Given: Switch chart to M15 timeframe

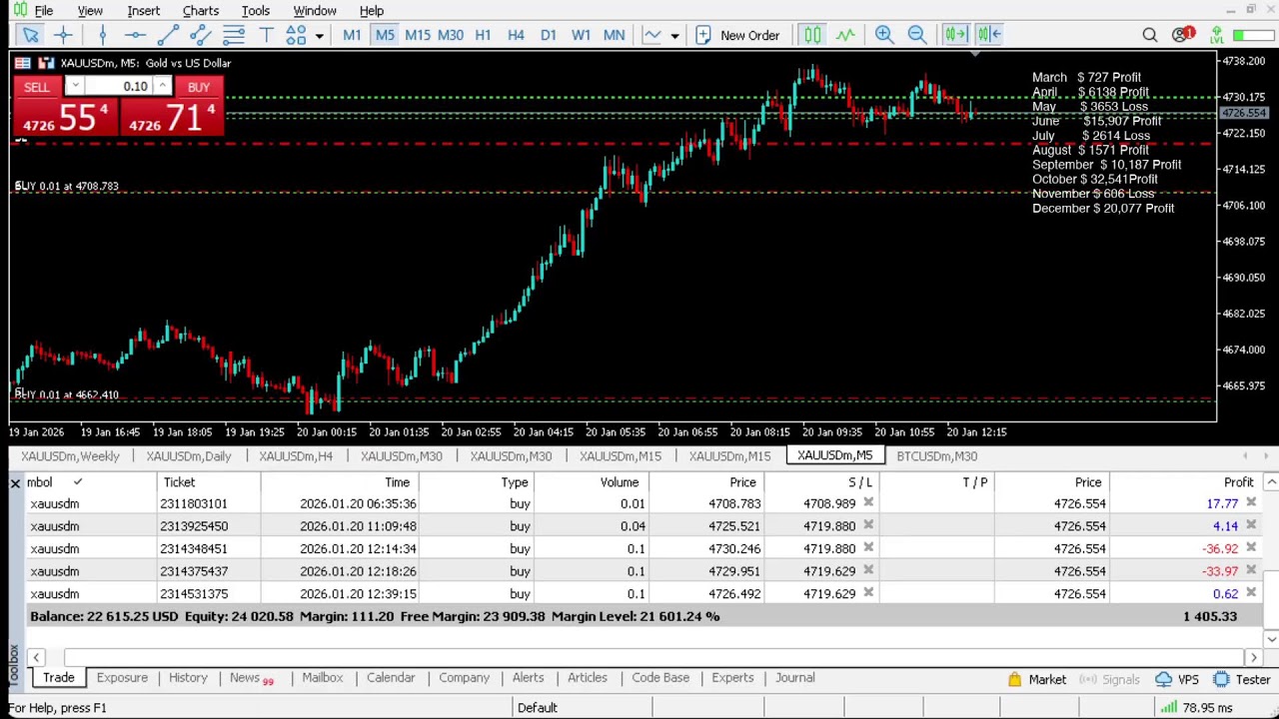Looking at the screenshot, I should click(418, 35).
